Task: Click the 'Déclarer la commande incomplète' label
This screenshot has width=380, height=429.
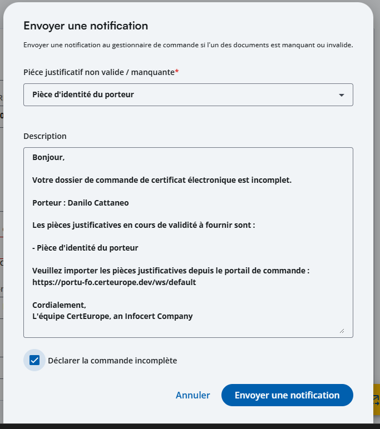Action: tap(112, 361)
